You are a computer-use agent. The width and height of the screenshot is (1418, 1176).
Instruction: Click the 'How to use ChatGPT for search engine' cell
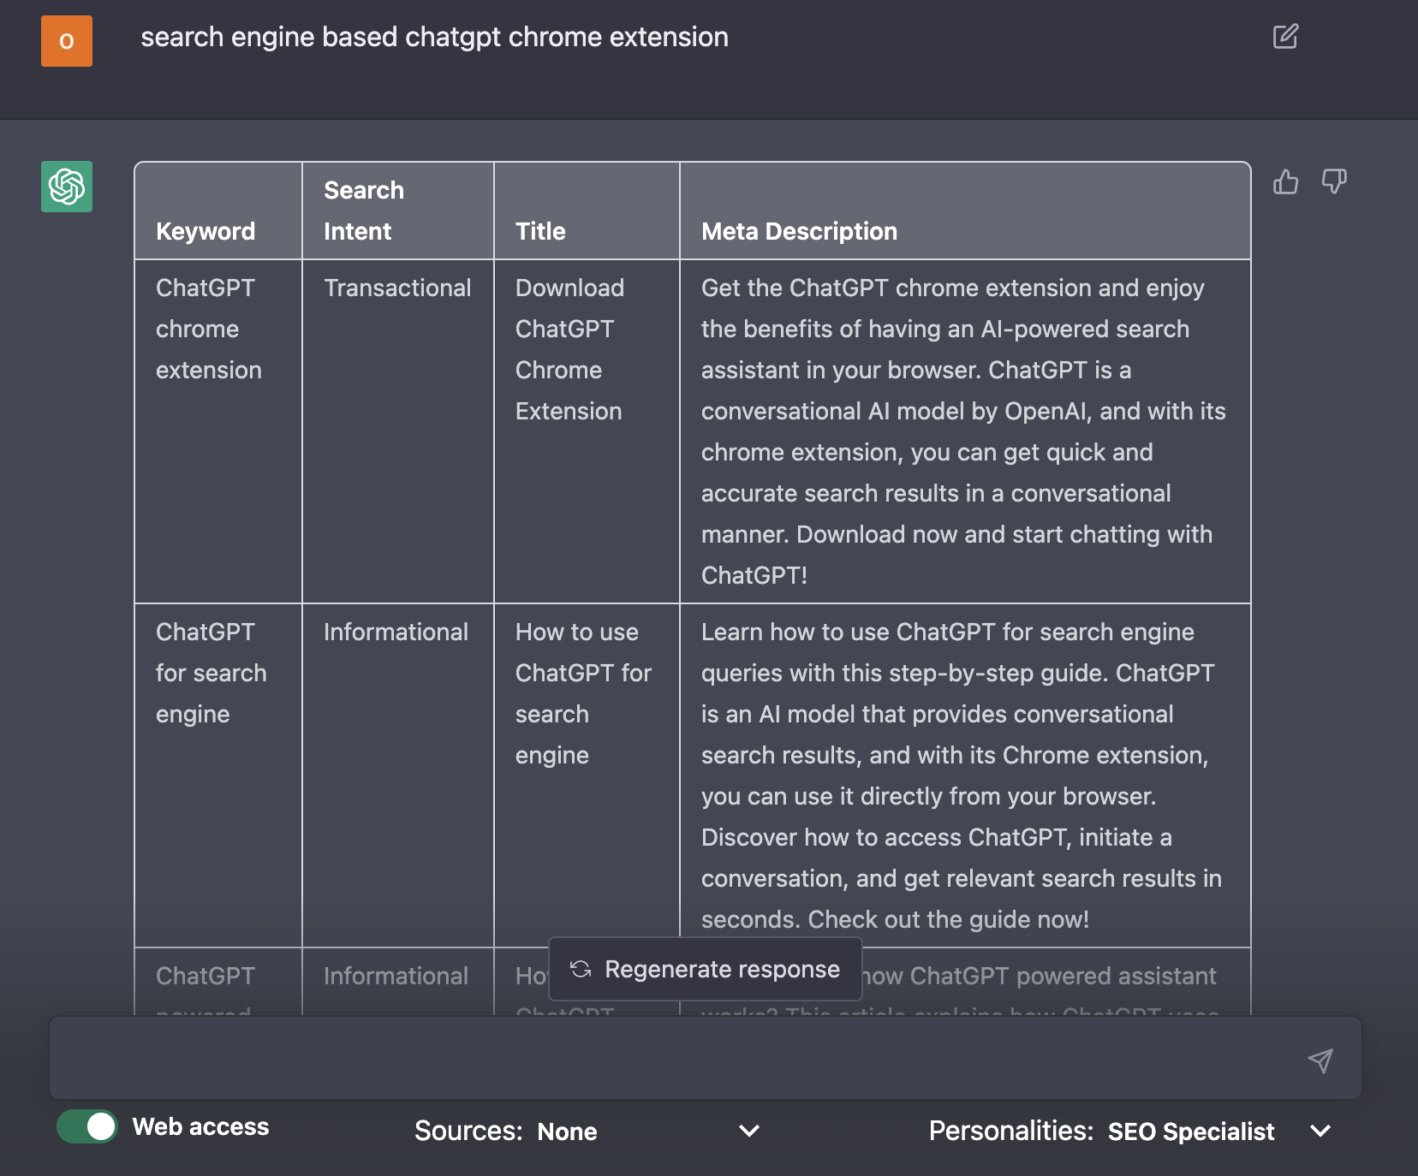tap(587, 775)
